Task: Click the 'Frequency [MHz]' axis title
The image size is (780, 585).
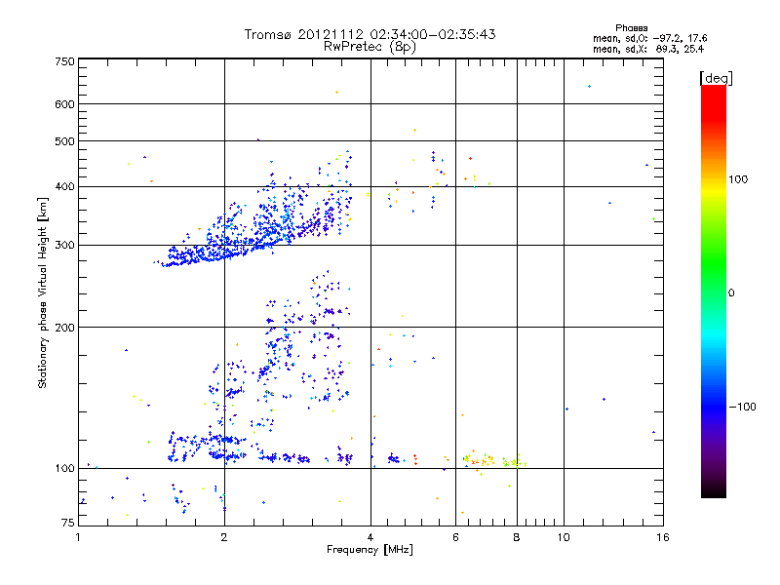Action: pyautogui.click(x=370, y=550)
